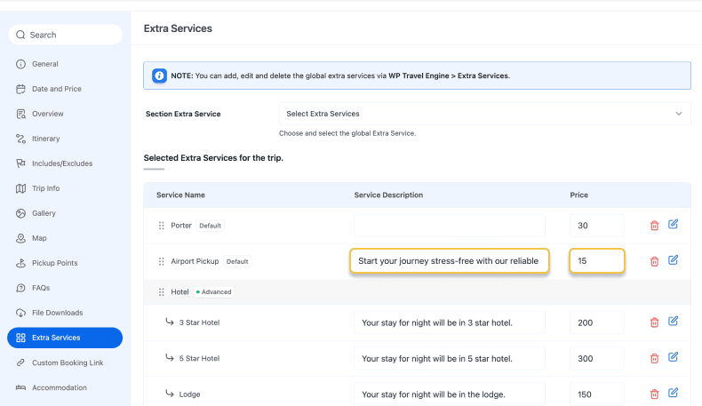Click the Airport Pickup price field
Image resolution: width=702 pixels, height=406 pixels.
pos(596,261)
